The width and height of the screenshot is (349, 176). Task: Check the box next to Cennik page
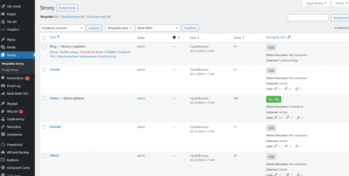[44, 70]
